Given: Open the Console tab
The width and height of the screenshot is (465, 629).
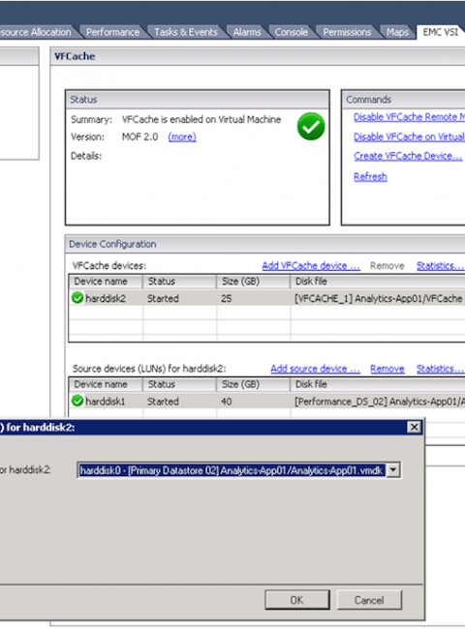Looking at the screenshot, I should coord(292,32).
